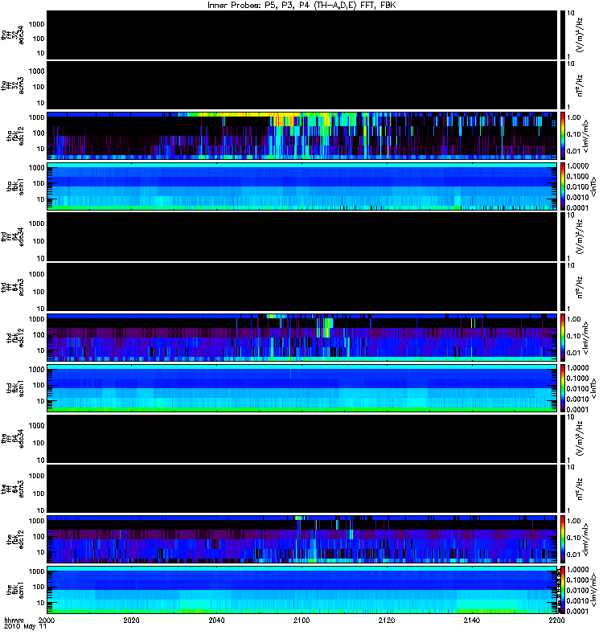Click the 1.0000 color scale value of tha scm1
This screenshot has height=643, width=603.
(x=577, y=166)
